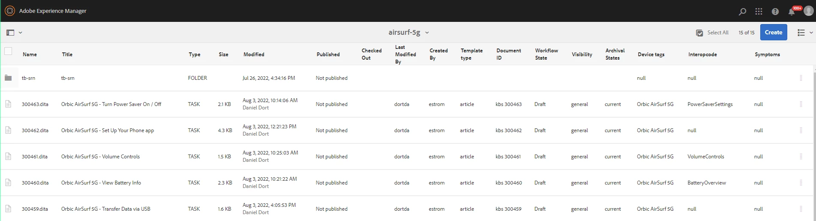The width and height of the screenshot is (816, 221).
Task: Open the tb-srn folder name
Action: (x=28, y=78)
